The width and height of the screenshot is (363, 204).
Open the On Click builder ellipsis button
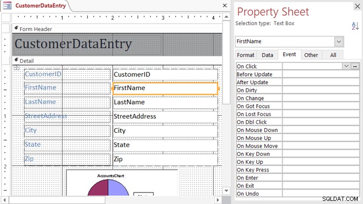[355, 66]
